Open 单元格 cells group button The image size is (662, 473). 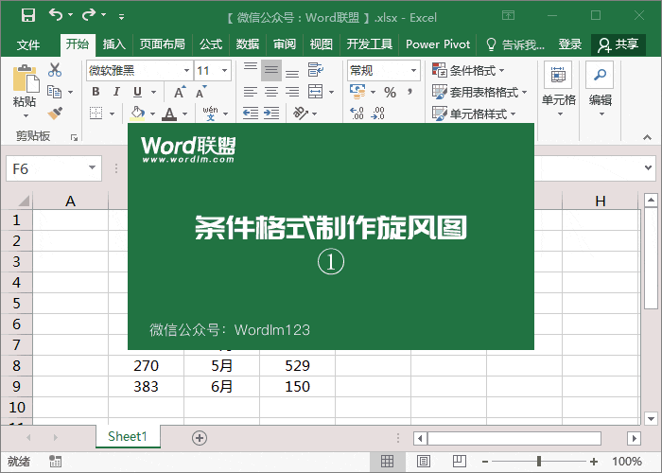pos(559,90)
